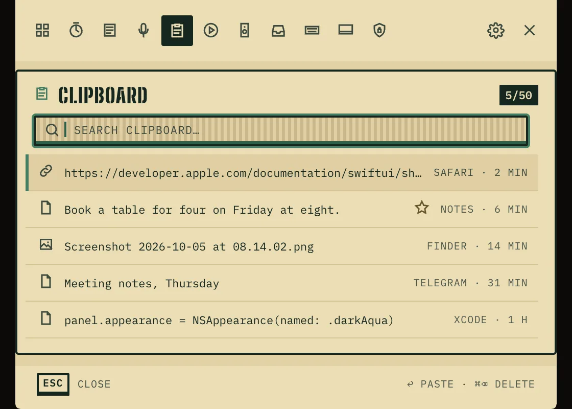Click the document icon of Meeting notes entry
This screenshot has height=409, width=572.
(46, 282)
